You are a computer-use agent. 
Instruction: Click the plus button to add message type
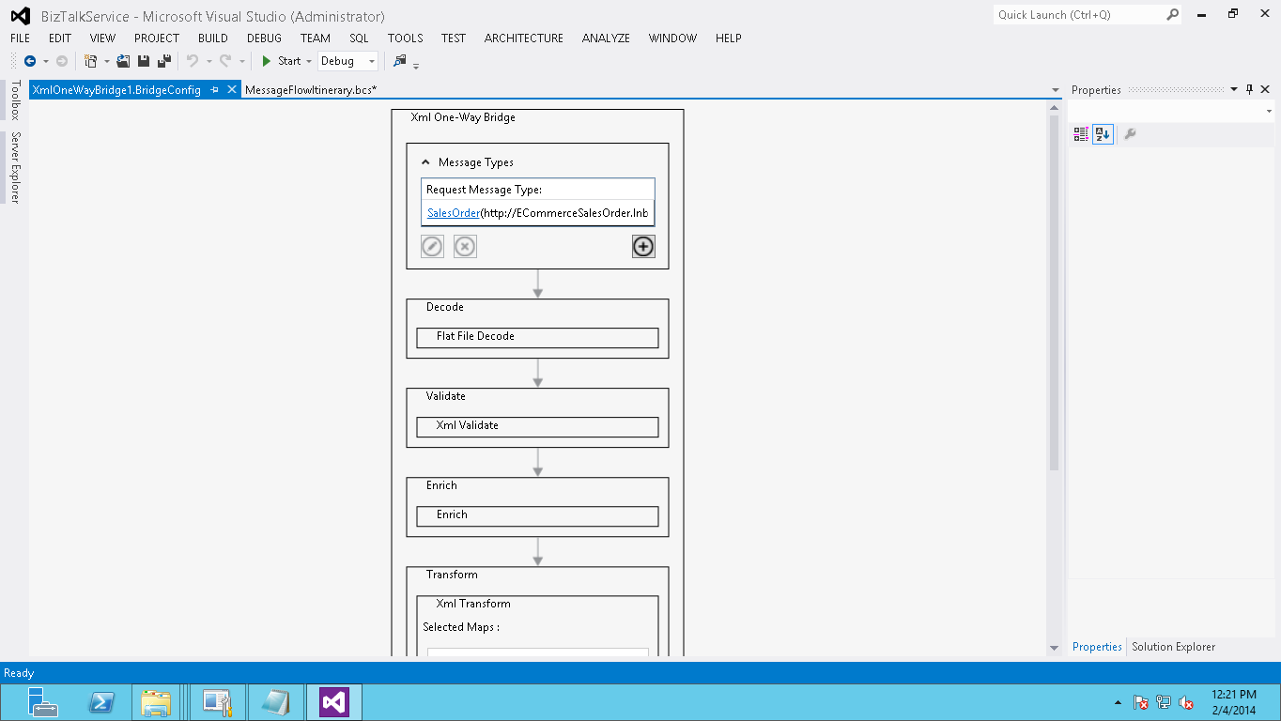[x=643, y=246]
